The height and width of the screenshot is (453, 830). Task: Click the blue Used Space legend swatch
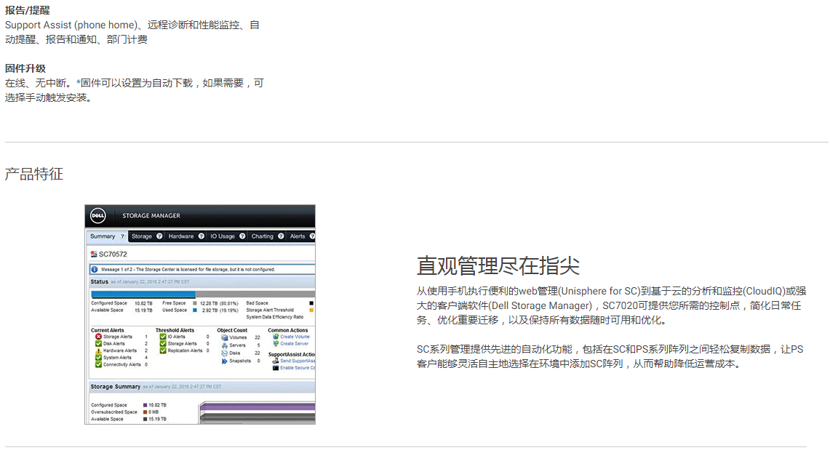tap(195, 310)
